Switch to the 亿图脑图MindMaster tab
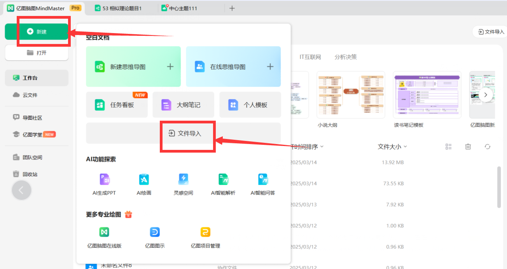507x269 pixels. pos(44,8)
